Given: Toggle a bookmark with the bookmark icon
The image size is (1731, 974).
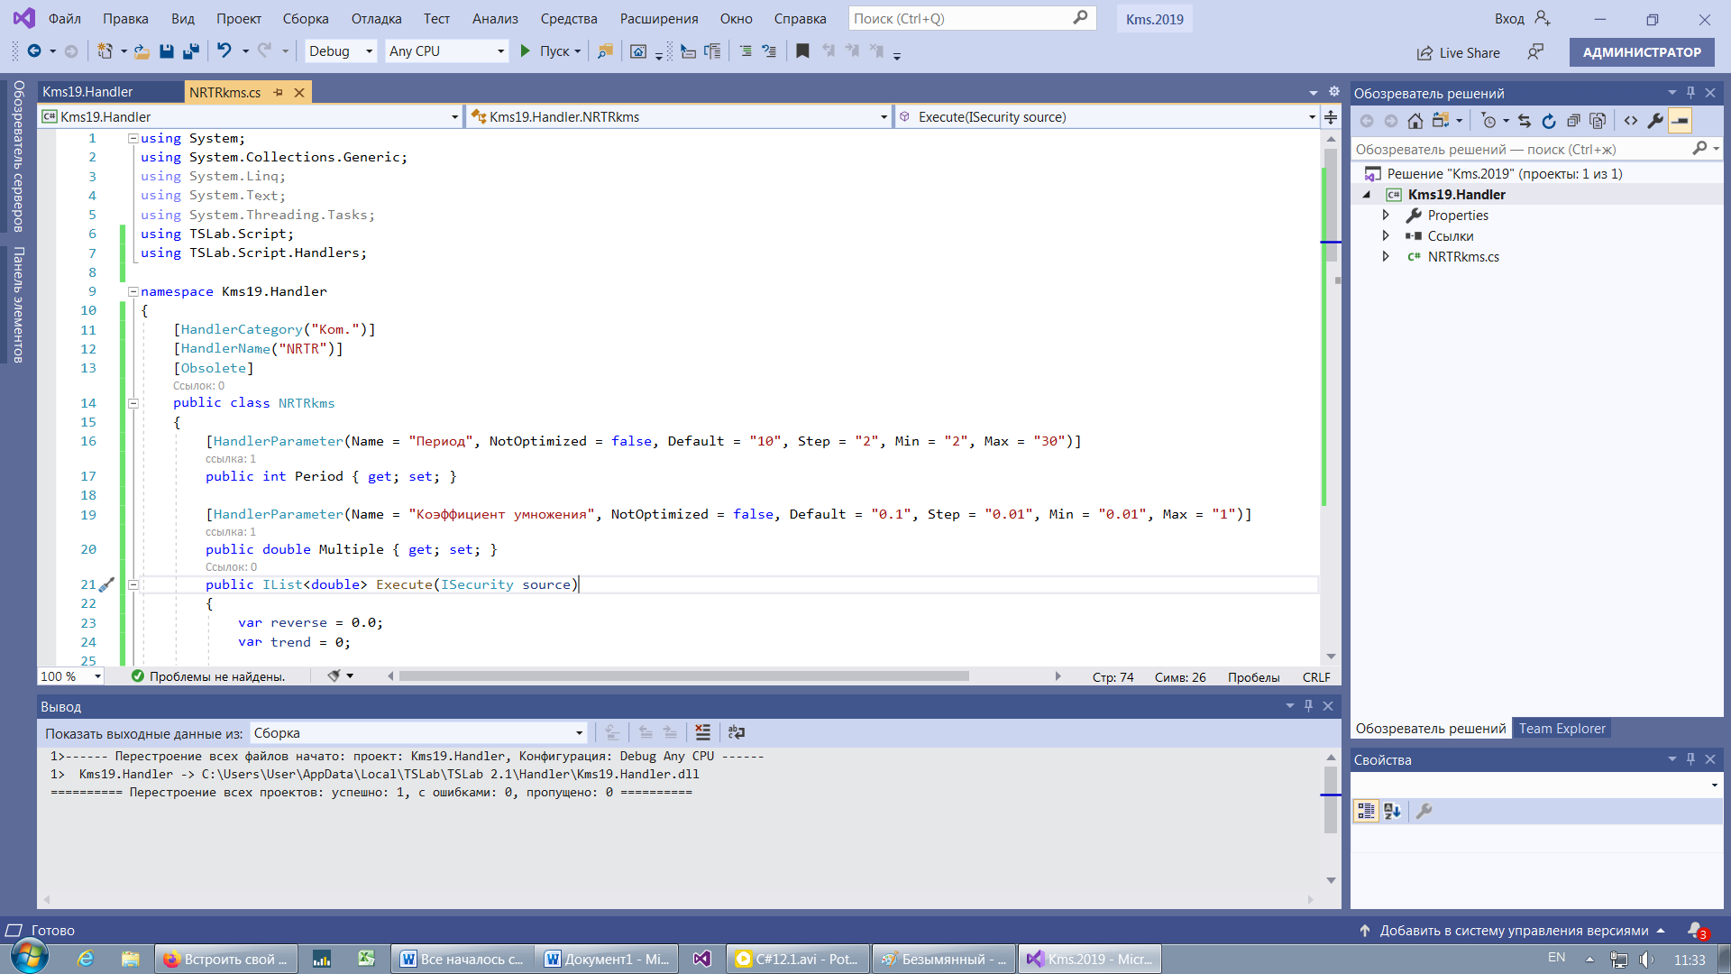Looking at the screenshot, I should 802,51.
